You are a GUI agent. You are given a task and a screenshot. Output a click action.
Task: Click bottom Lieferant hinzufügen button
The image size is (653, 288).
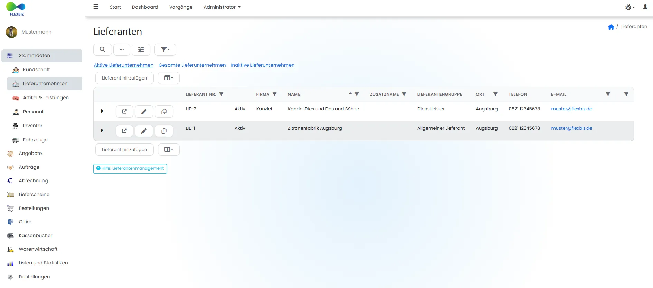[x=124, y=149]
